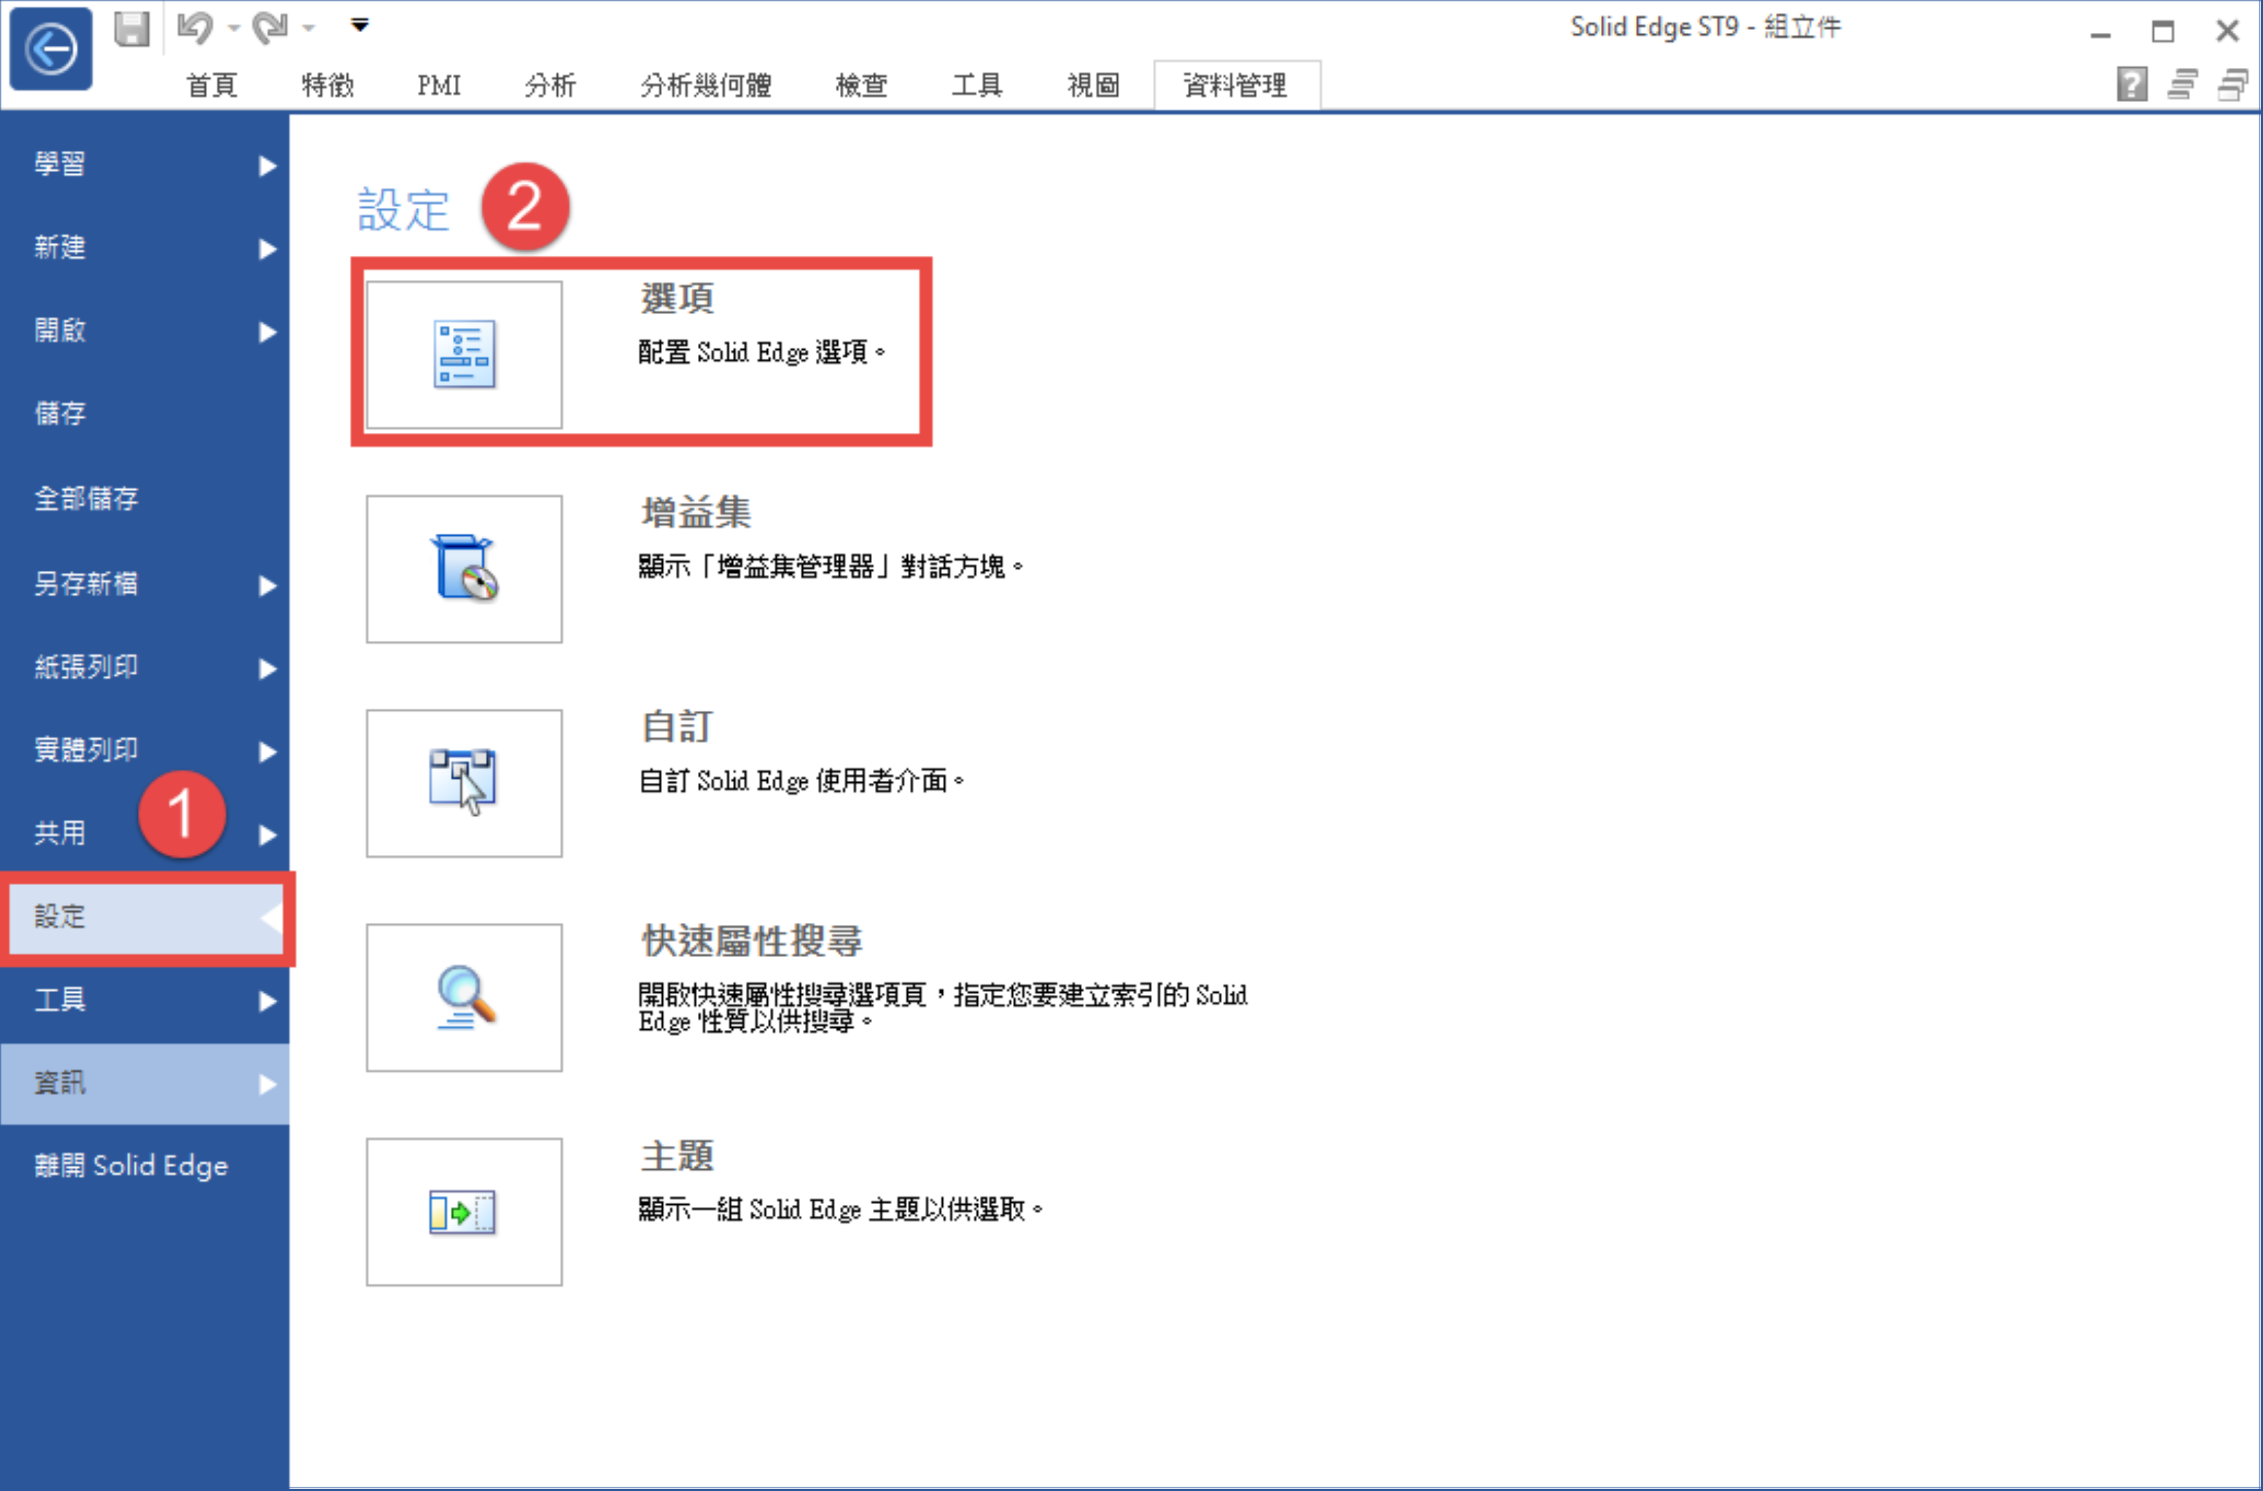Switch to the 檢查 ribbon tab
2263x1491 pixels.
point(861,85)
